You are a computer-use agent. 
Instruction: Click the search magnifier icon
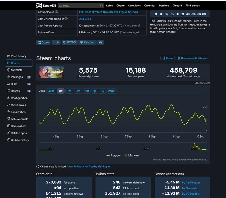101,6
